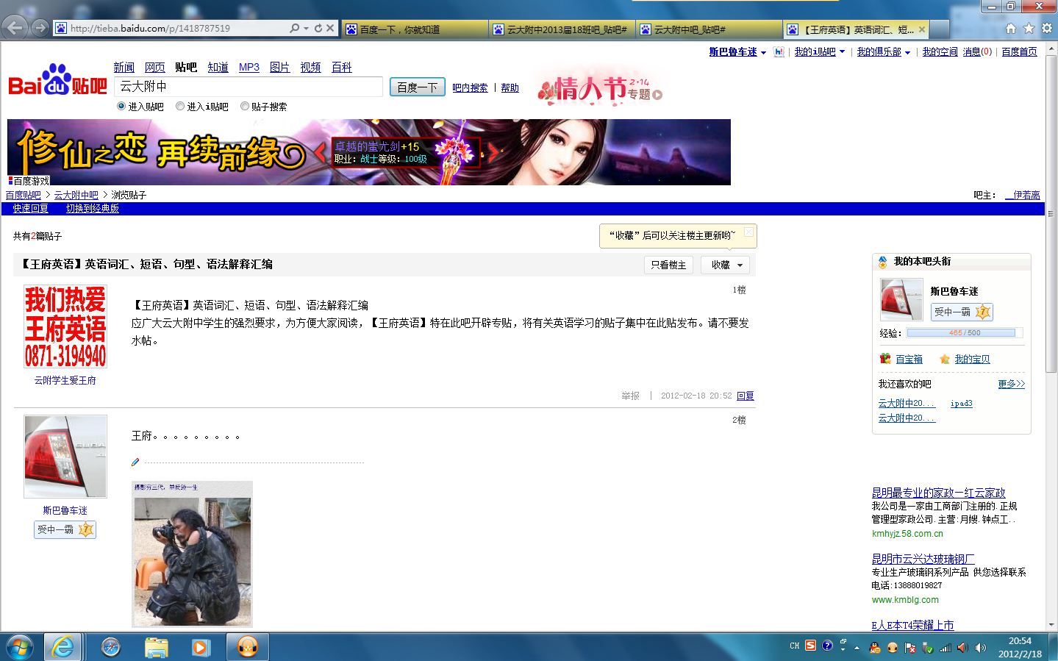Click the 只看楼主 button
This screenshot has height=661, width=1058.
tap(668, 265)
